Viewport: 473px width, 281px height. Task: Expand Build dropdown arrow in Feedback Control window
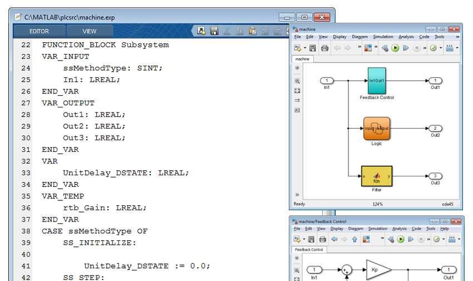coord(459,239)
